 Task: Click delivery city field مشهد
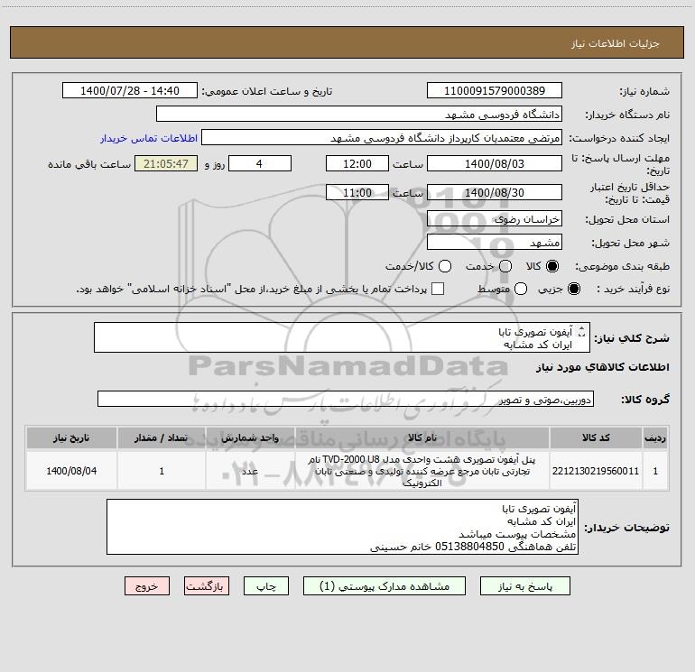click(x=495, y=242)
